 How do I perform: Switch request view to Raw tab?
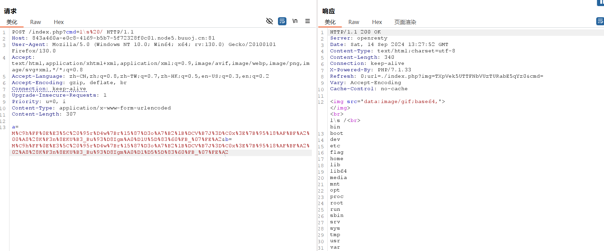36,22
